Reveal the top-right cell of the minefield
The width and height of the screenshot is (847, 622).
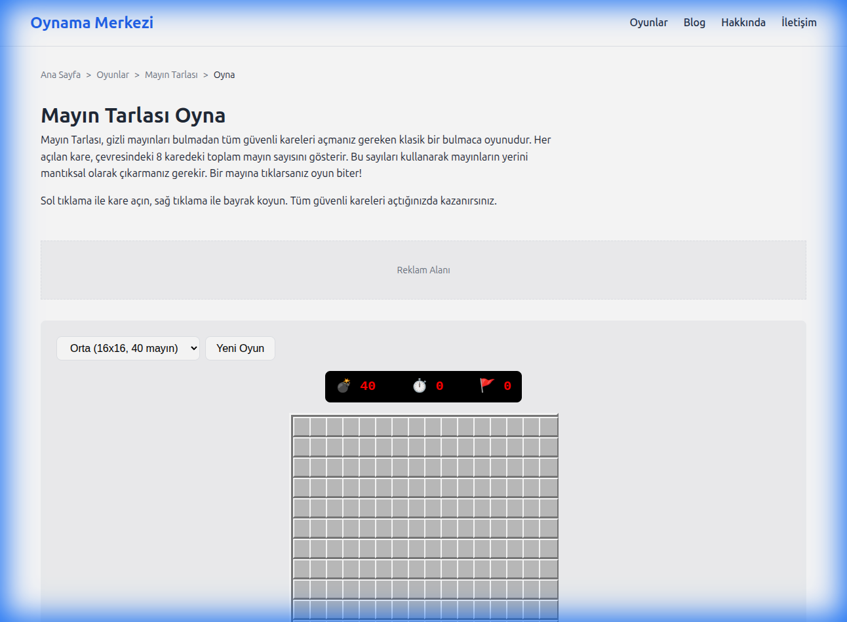[x=548, y=427]
